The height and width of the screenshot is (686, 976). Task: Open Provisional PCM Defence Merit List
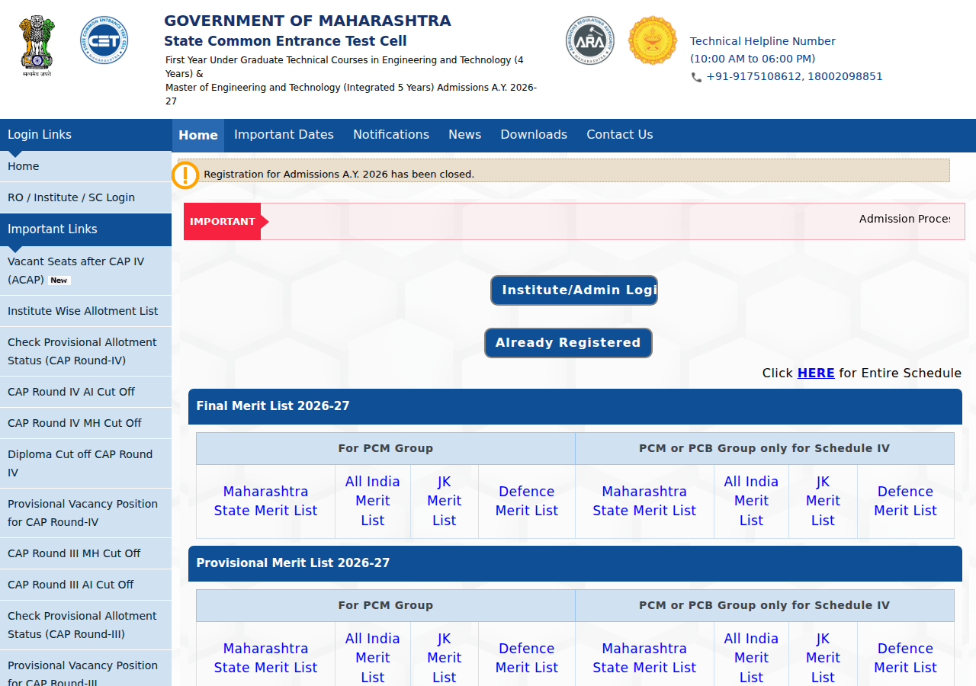point(527,658)
